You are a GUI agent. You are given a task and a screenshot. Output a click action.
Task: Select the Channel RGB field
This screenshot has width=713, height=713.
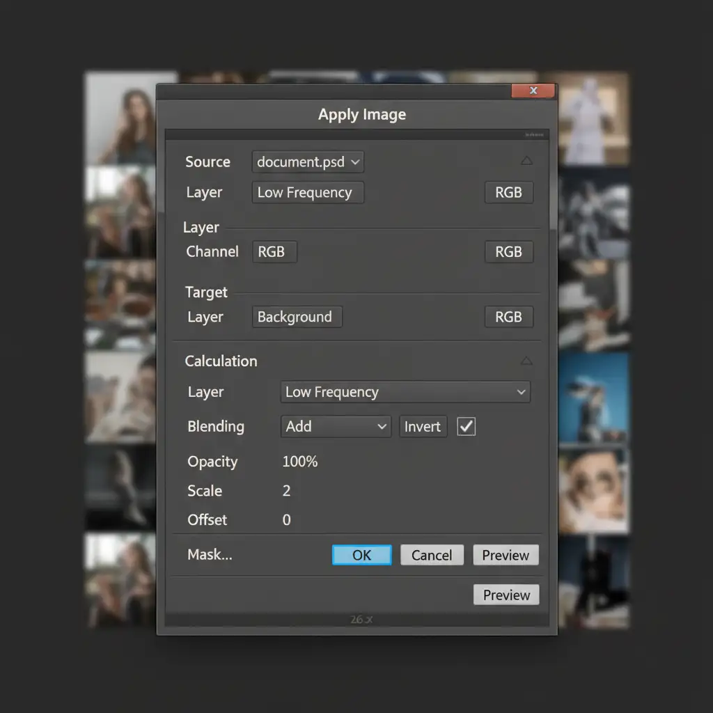[x=274, y=252]
